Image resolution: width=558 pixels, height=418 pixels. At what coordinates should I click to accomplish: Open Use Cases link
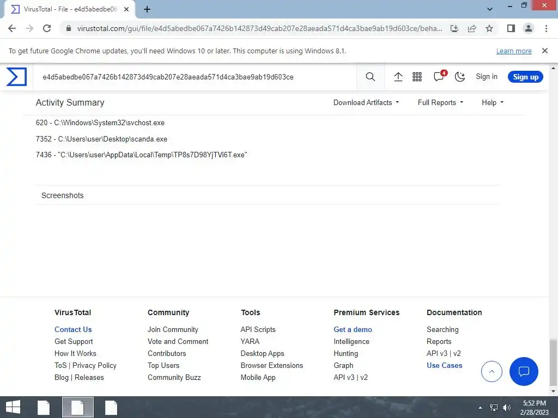445,365
